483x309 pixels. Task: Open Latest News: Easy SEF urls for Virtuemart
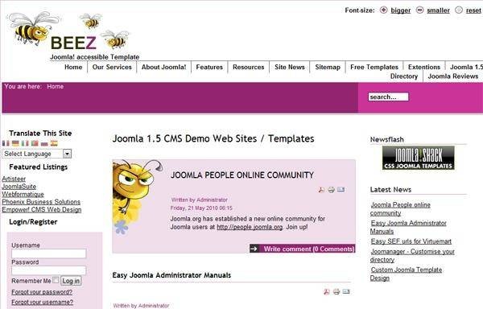coord(411,241)
